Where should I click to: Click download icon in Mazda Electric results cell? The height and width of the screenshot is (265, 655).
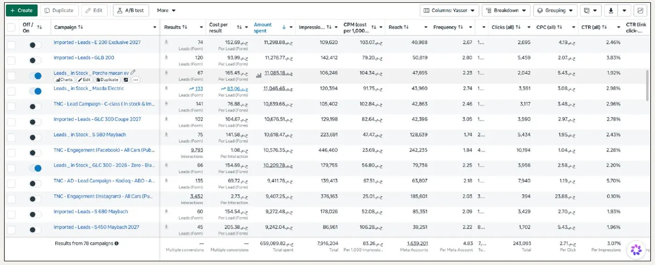tap(166, 88)
